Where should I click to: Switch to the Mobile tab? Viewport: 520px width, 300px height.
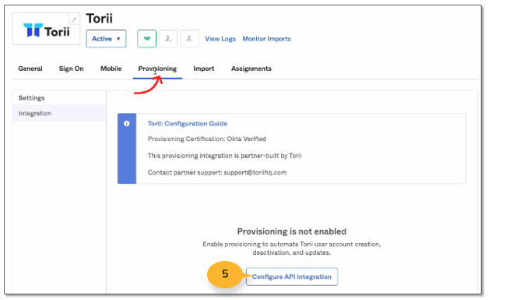111,69
